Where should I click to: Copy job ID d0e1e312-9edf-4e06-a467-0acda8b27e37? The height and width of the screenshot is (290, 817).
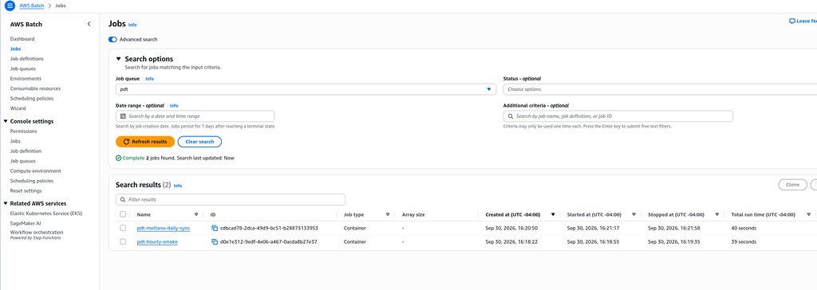[x=214, y=241]
